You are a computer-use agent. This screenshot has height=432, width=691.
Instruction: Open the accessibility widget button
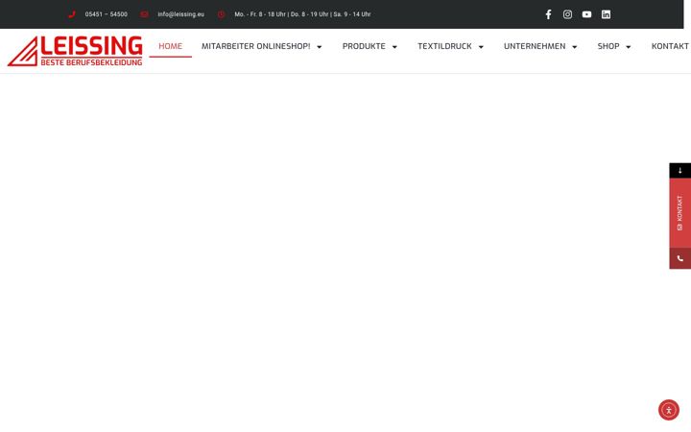(669, 410)
